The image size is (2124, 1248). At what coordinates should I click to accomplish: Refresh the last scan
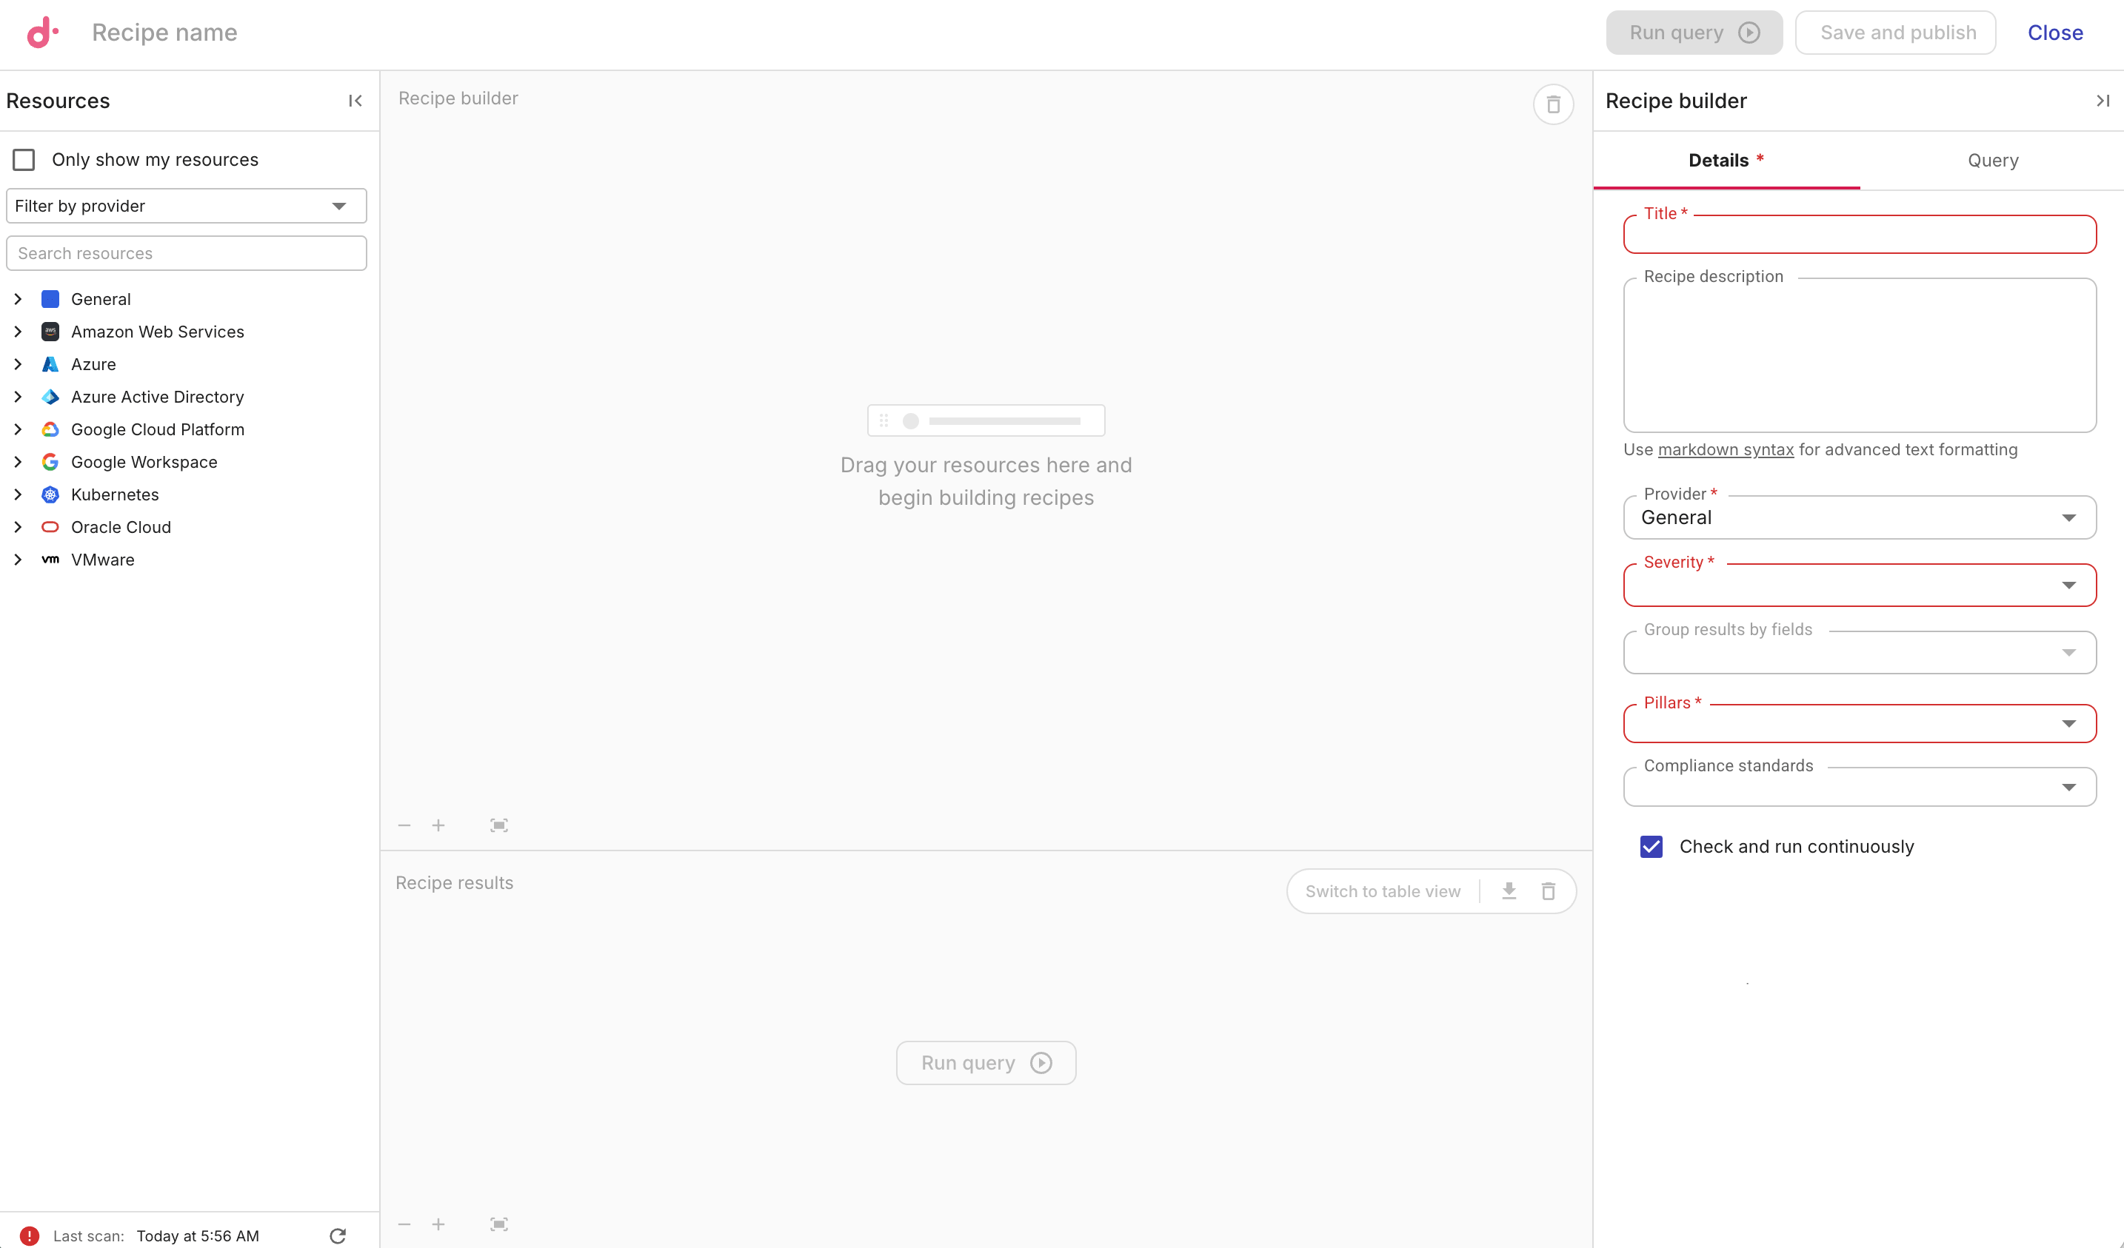pyautogui.click(x=338, y=1235)
